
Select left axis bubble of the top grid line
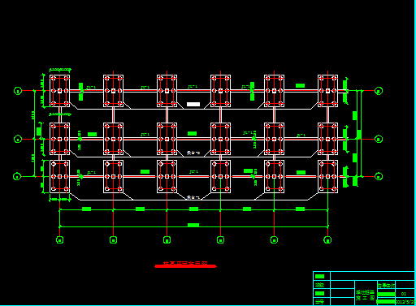[x=18, y=91]
